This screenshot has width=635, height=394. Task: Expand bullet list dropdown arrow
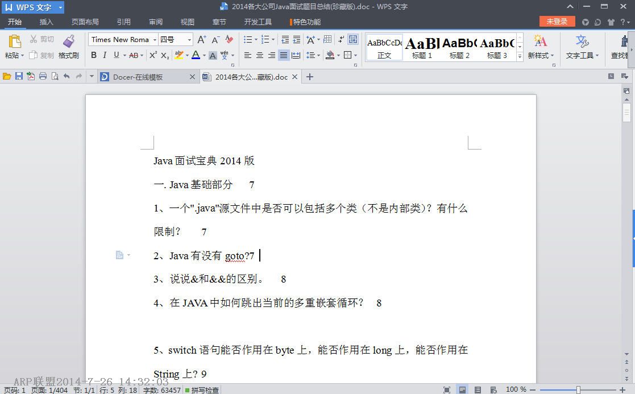256,40
